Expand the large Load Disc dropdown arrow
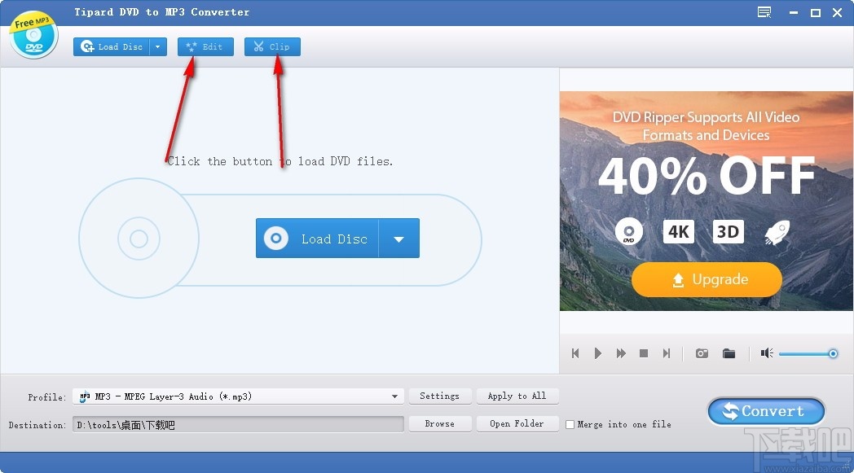854x473 pixels. click(x=399, y=238)
